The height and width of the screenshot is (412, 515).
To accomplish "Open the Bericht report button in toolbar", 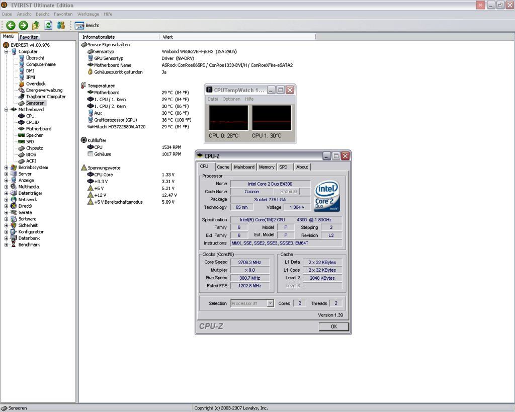I will [87, 25].
